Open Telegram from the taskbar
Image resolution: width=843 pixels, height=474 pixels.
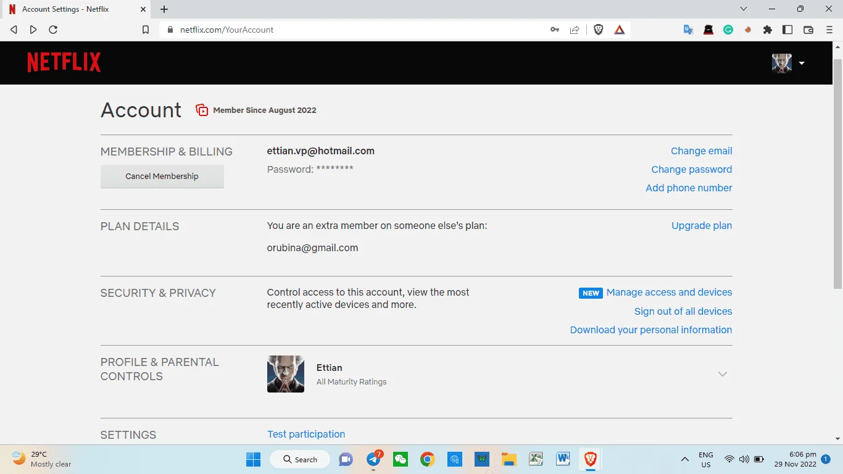click(374, 459)
